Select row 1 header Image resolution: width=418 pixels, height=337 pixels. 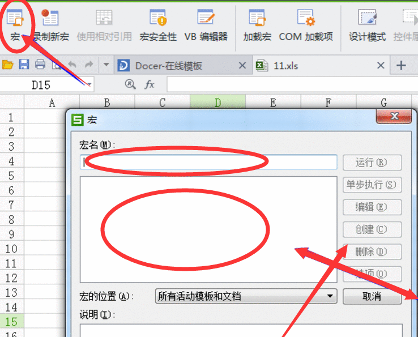(12, 117)
